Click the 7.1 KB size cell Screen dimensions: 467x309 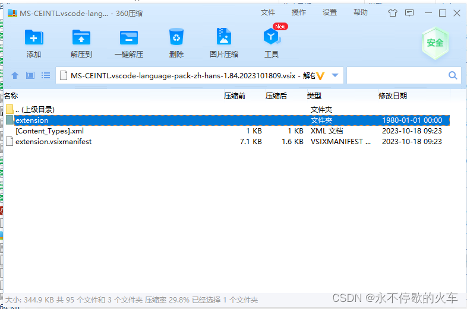point(251,142)
